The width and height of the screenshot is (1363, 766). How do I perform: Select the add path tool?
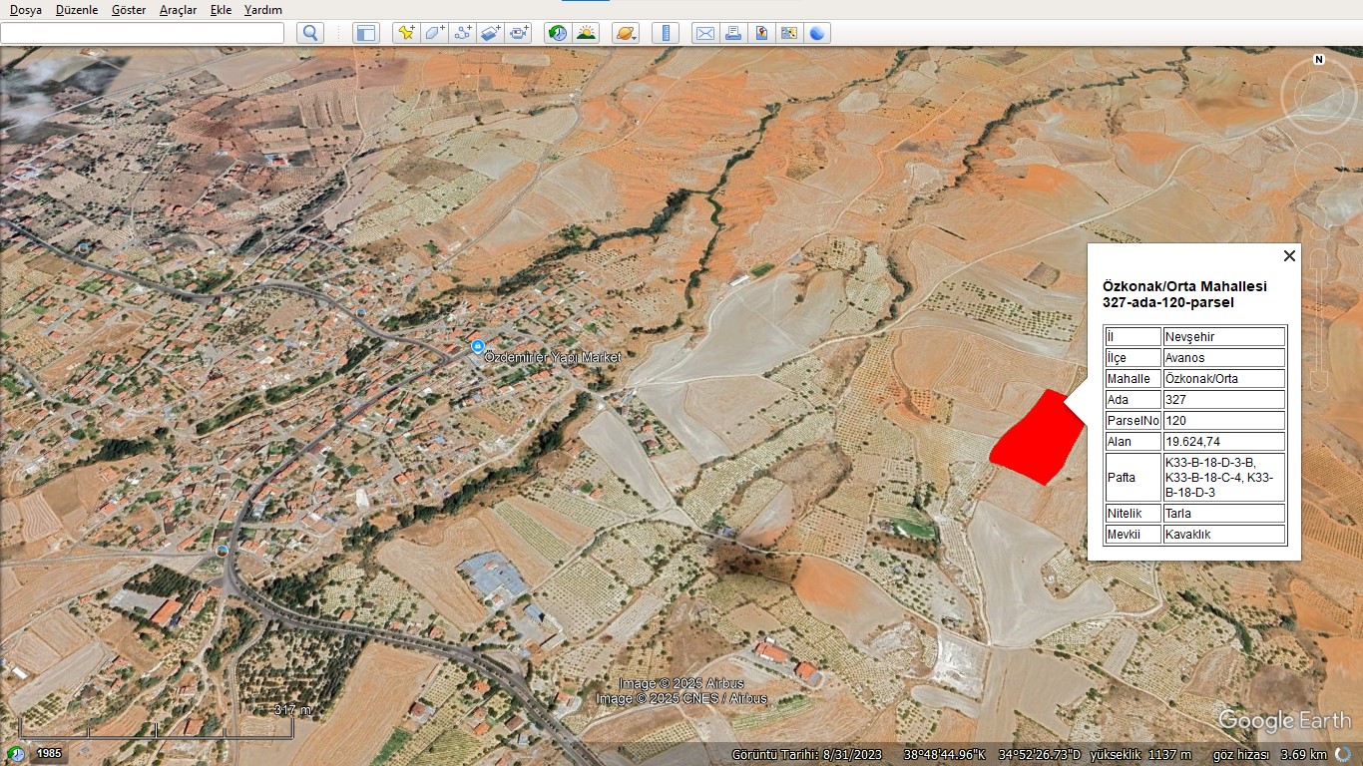(462, 33)
